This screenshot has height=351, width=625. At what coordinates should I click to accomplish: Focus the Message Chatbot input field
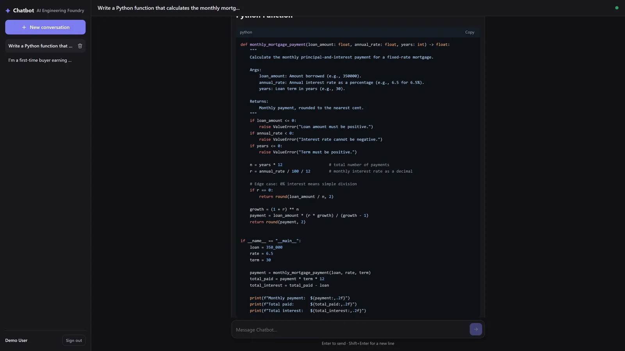coord(351,330)
